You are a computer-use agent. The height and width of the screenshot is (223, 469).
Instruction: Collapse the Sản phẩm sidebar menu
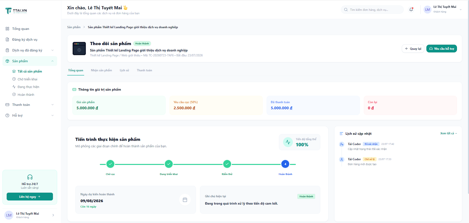30,61
